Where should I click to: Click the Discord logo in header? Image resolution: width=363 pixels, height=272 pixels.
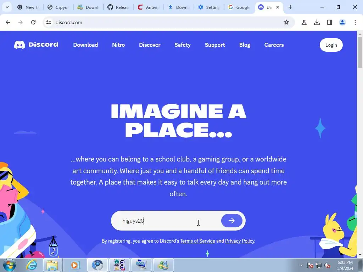pyautogui.click(x=36, y=45)
